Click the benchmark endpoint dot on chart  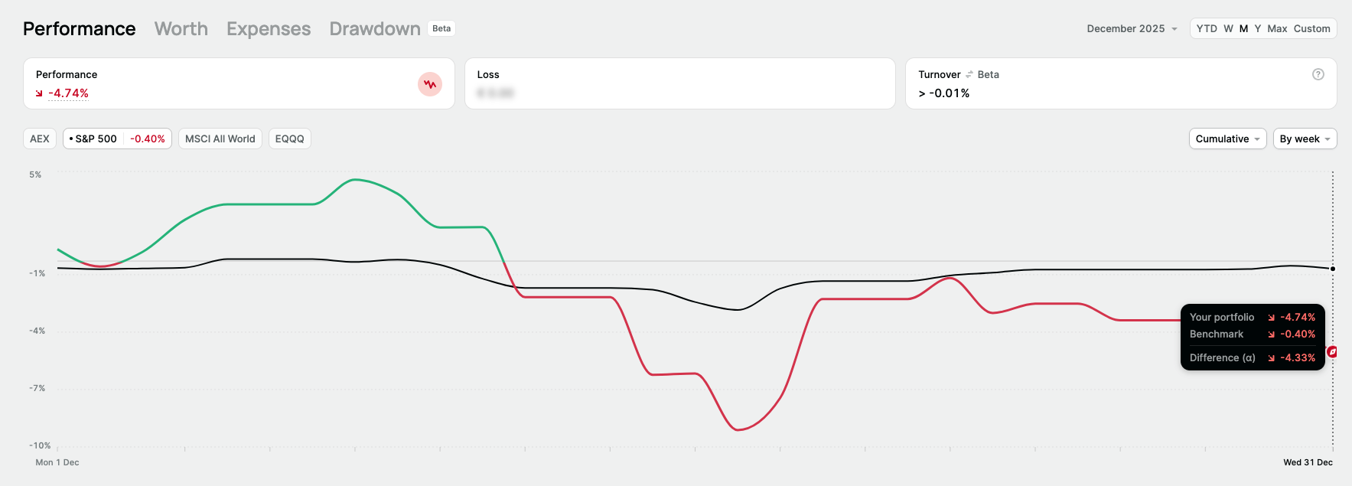(x=1332, y=269)
